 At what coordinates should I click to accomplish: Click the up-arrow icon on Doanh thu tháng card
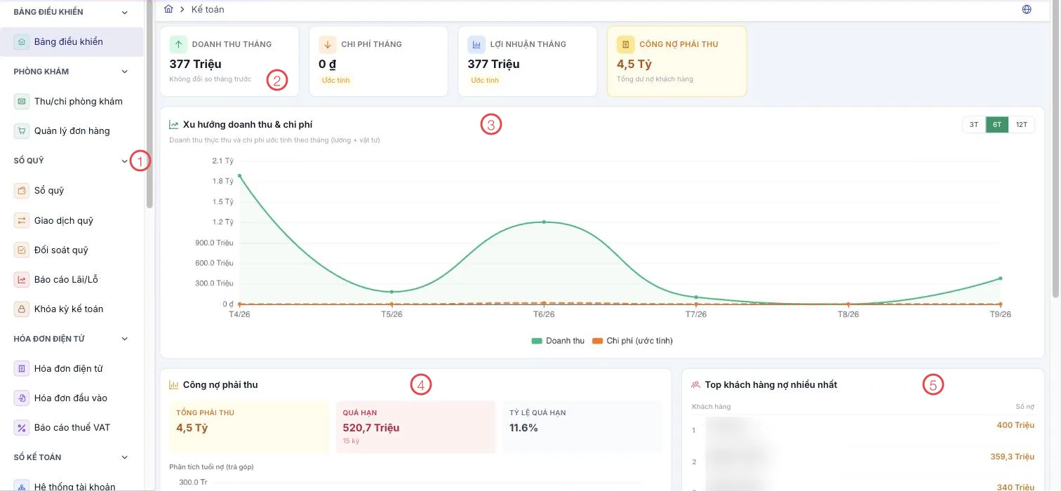178,44
